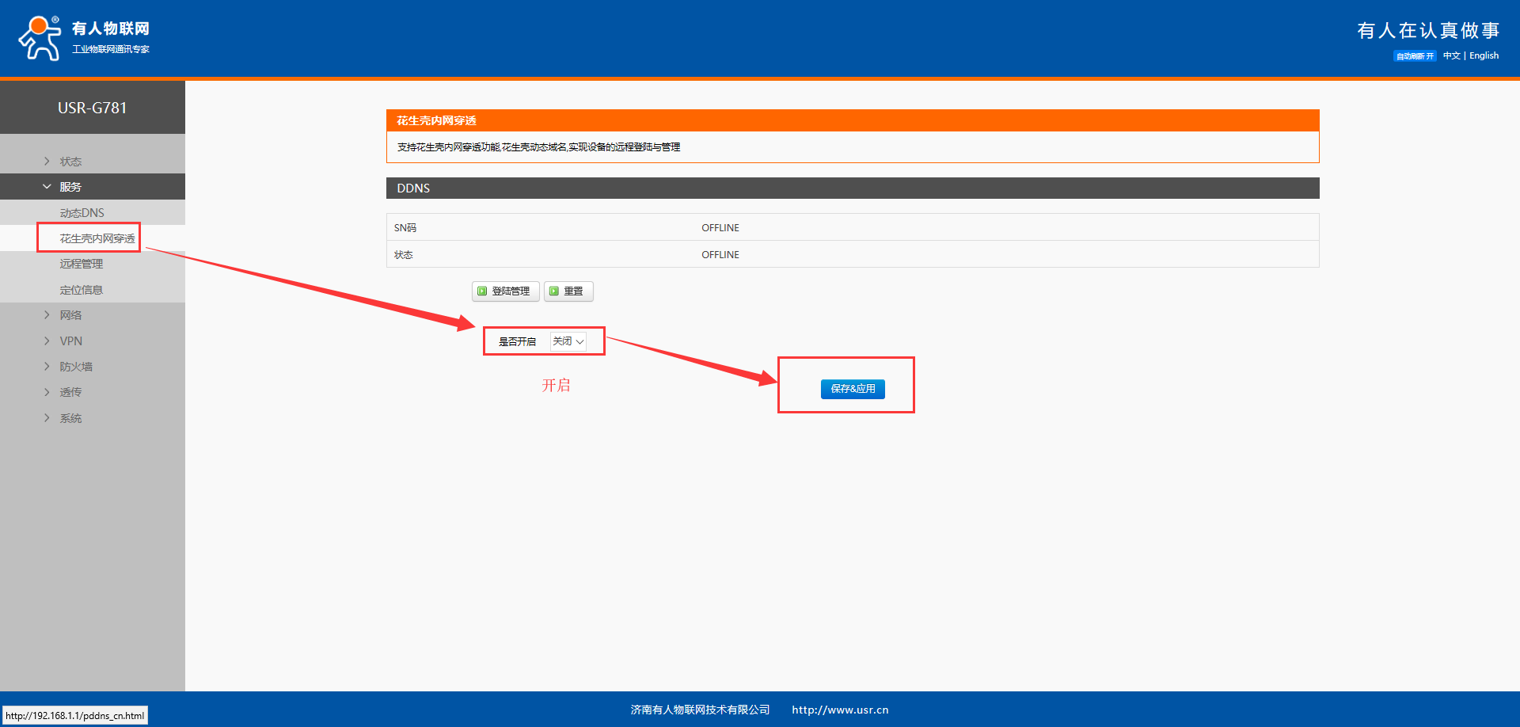Open 定位信息 in the sidebar
Screen dimensions: 1520x727
pyautogui.click(x=81, y=290)
